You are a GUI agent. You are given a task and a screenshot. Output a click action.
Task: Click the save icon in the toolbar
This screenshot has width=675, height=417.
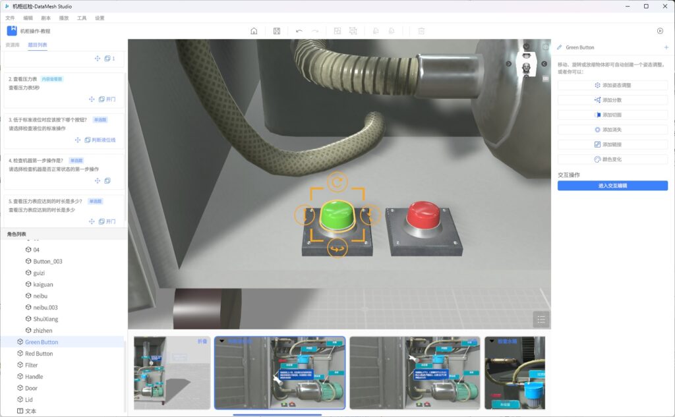[277, 31]
